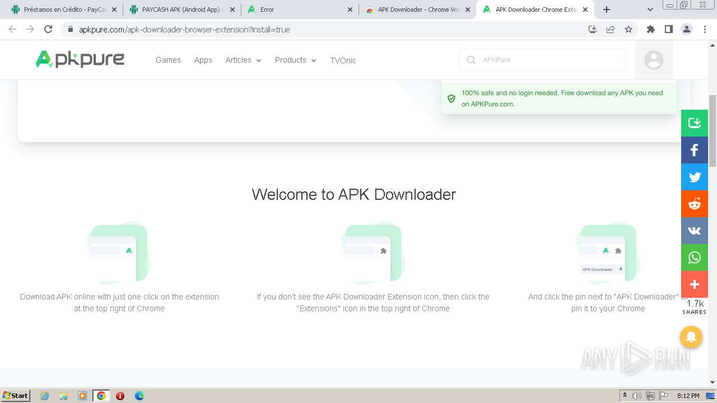The height and width of the screenshot is (403, 717).
Task: Expand the Products dropdown menu
Action: [296, 60]
